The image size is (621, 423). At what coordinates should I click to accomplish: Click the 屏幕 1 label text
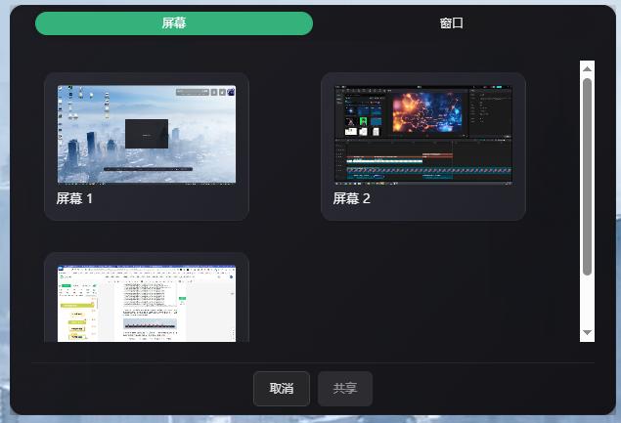(74, 198)
